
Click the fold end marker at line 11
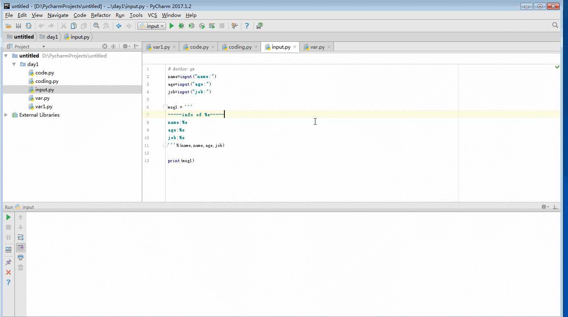(165, 145)
